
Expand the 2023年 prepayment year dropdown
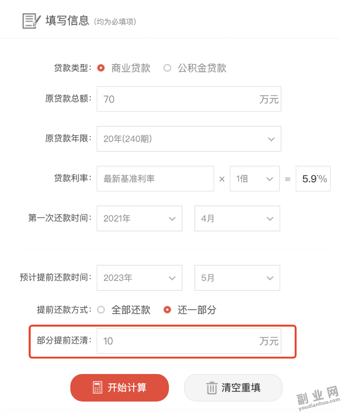[x=139, y=278]
